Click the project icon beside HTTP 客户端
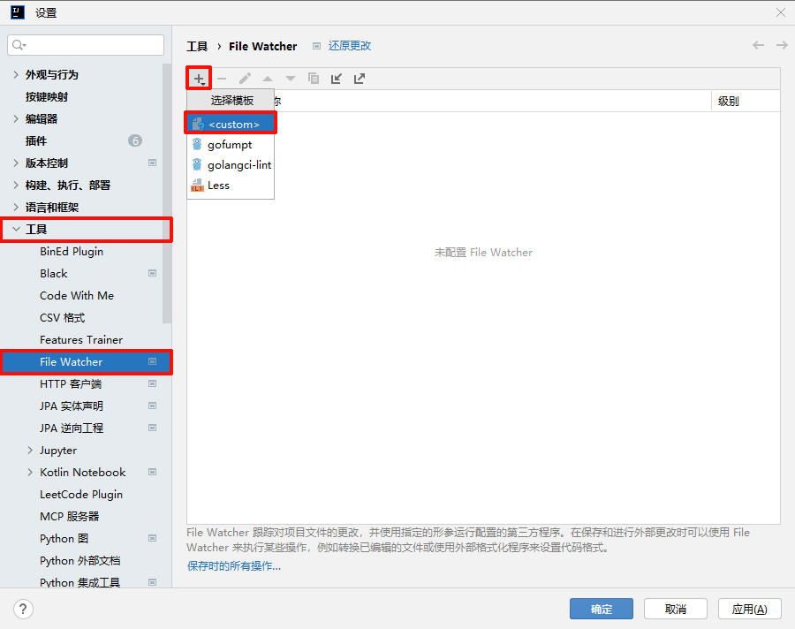The height and width of the screenshot is (629, 795). (x=152, y=384)
